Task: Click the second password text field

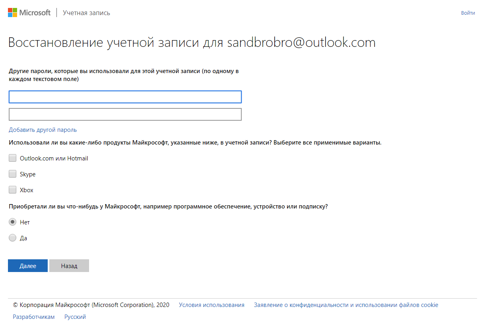Action: click(125, 114)
